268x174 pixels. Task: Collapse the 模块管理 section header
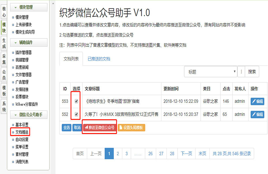[x=29, y=7]
